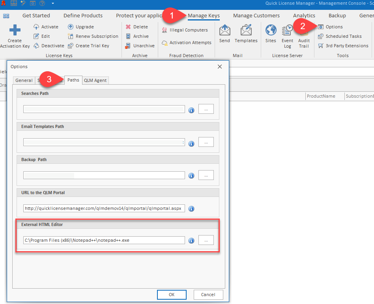This screenshot has height=304, width=374.
Task: Click OK in the Options dialog
Action: coord(172,295)
